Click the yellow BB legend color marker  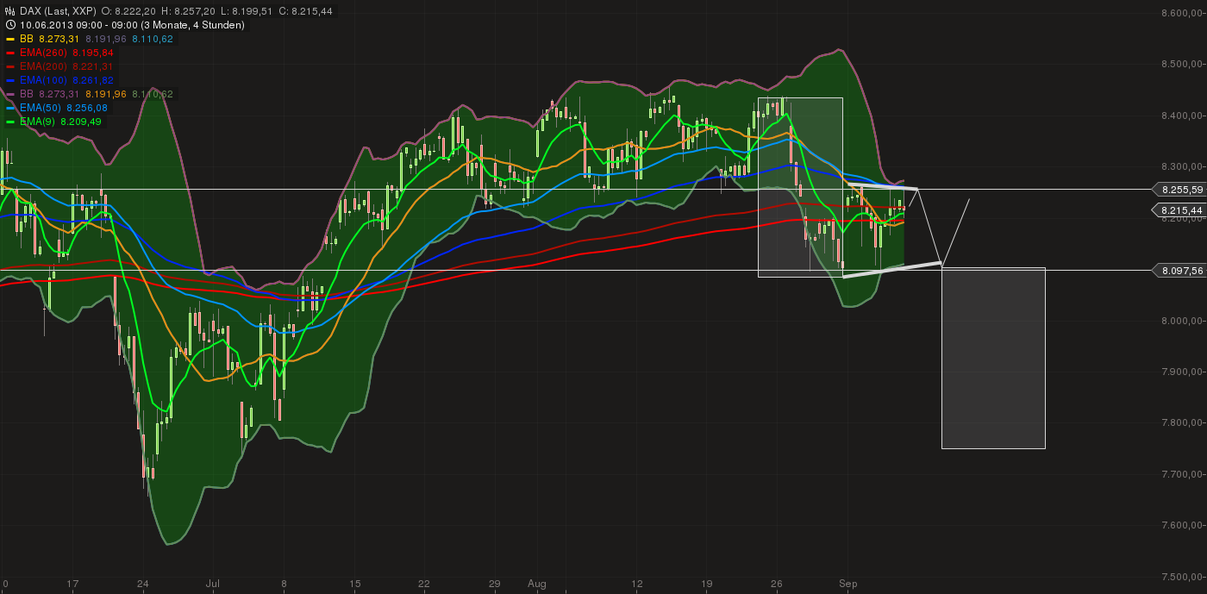pos(9,39)
